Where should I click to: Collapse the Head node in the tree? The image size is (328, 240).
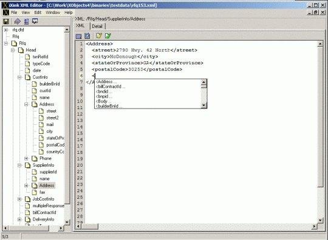(13, 50)
